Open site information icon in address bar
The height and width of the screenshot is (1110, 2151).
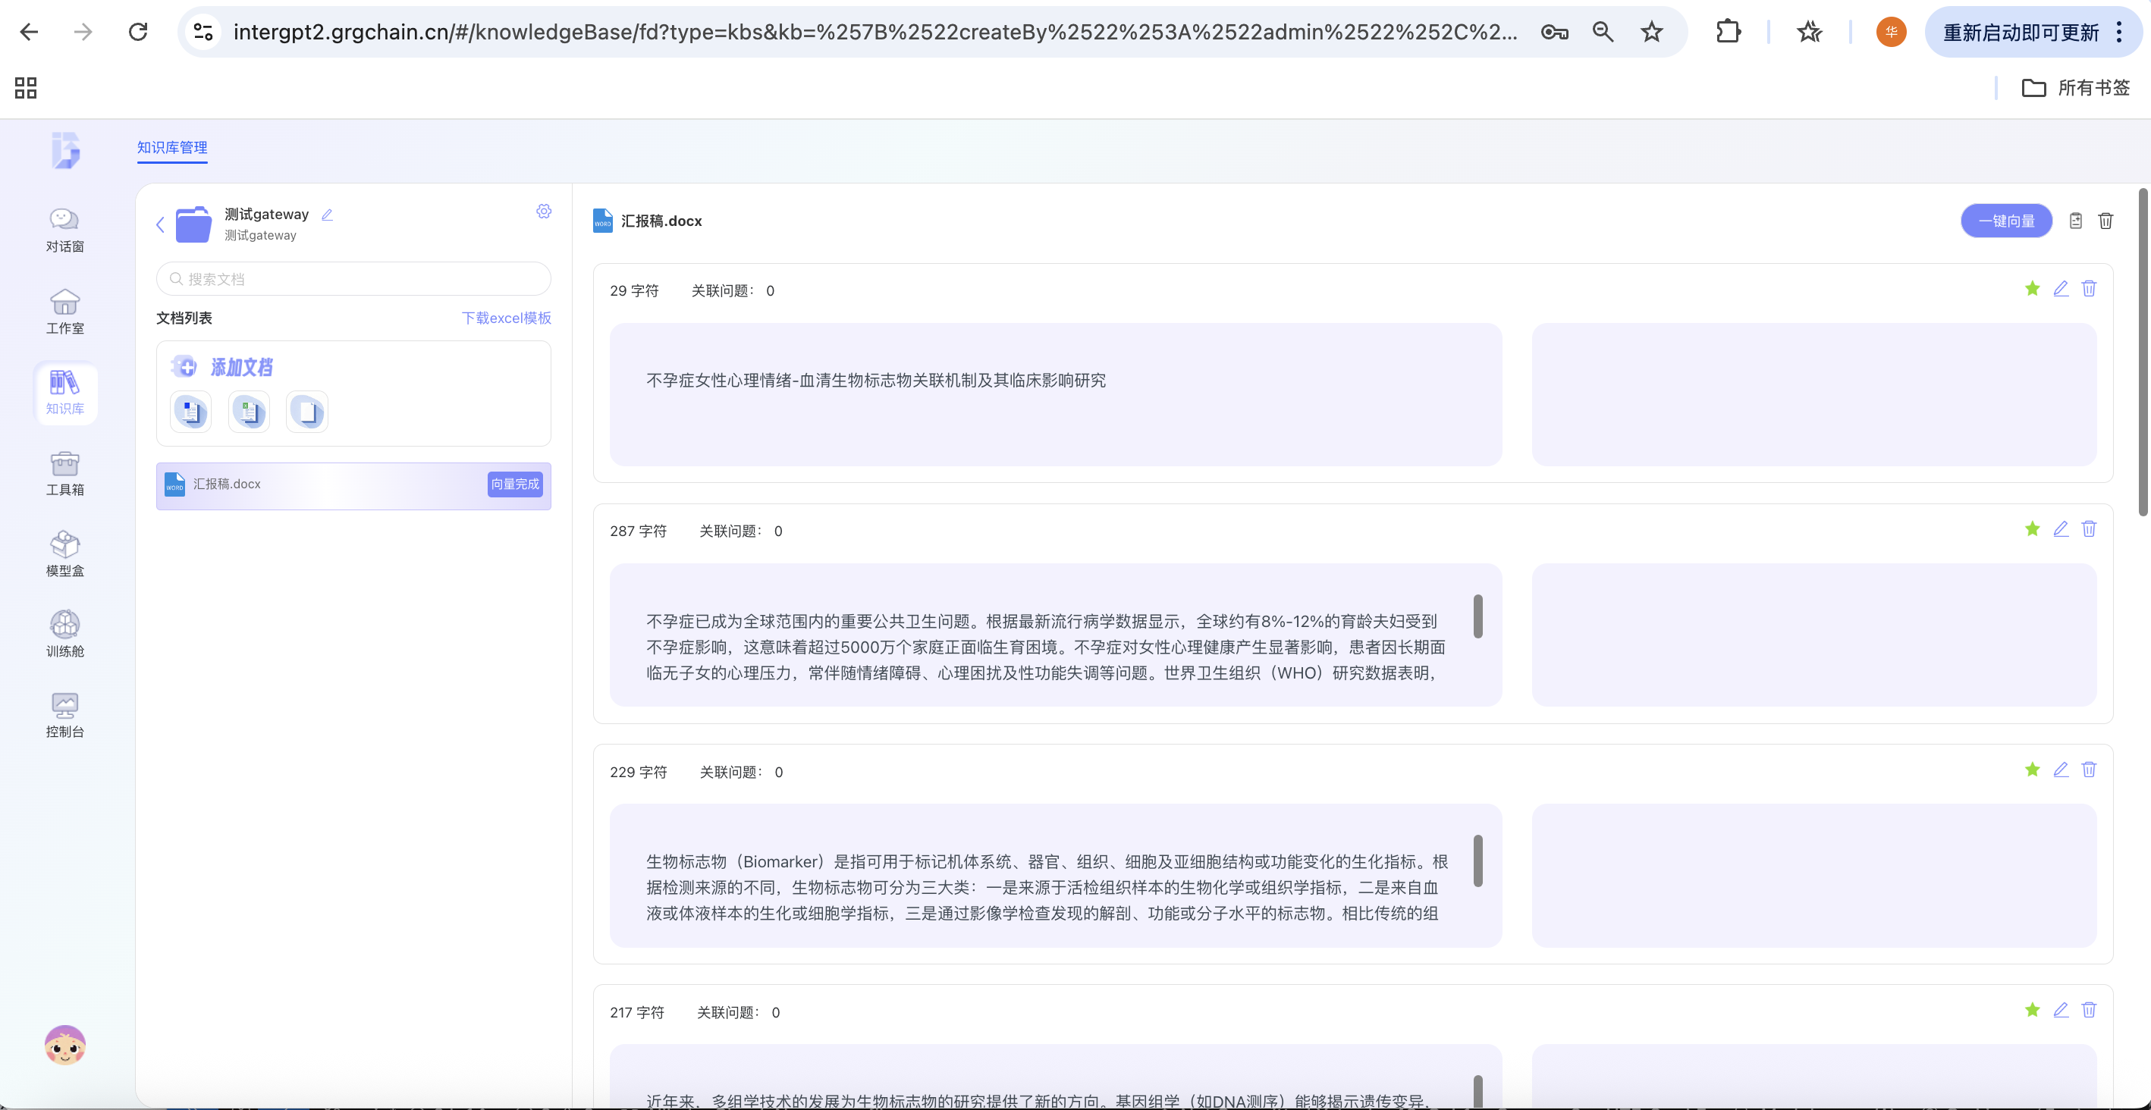point(203,32)
